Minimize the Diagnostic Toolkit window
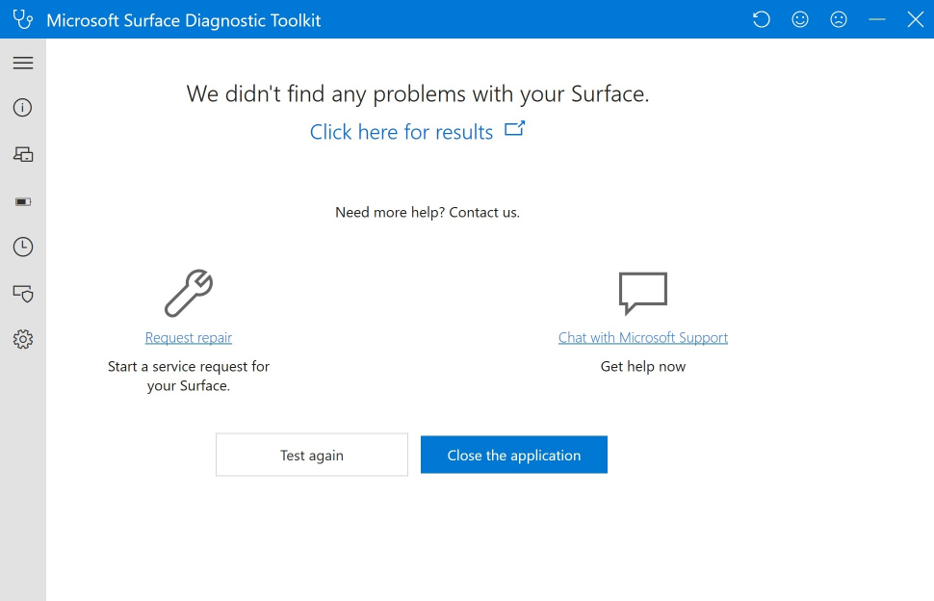 [877, 19]
